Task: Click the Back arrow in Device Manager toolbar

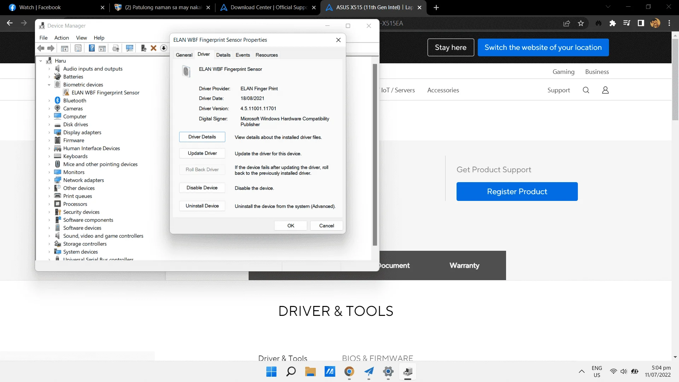Action: 41,48
